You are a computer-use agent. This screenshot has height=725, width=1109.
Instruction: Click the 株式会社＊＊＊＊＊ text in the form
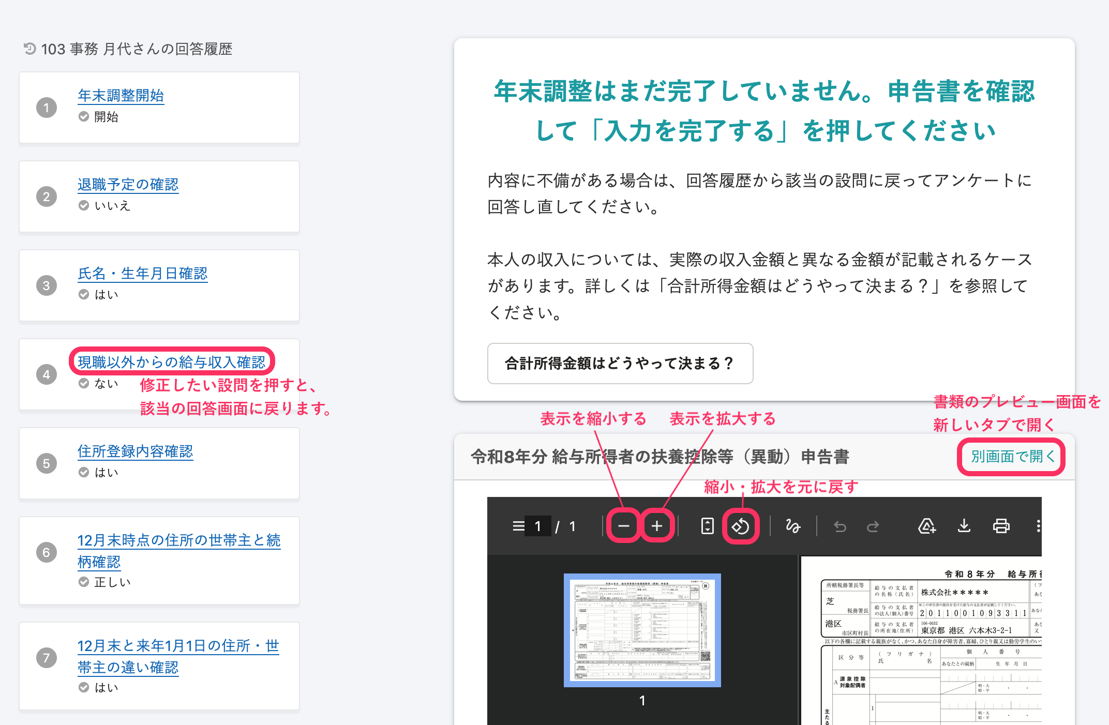pos(954,593)
